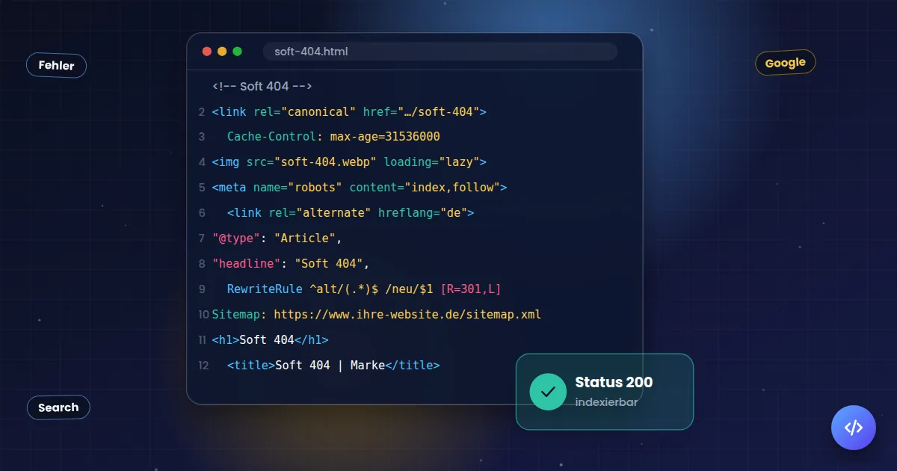
Task: Click the Google pill tag
Action: coord(785,63)
